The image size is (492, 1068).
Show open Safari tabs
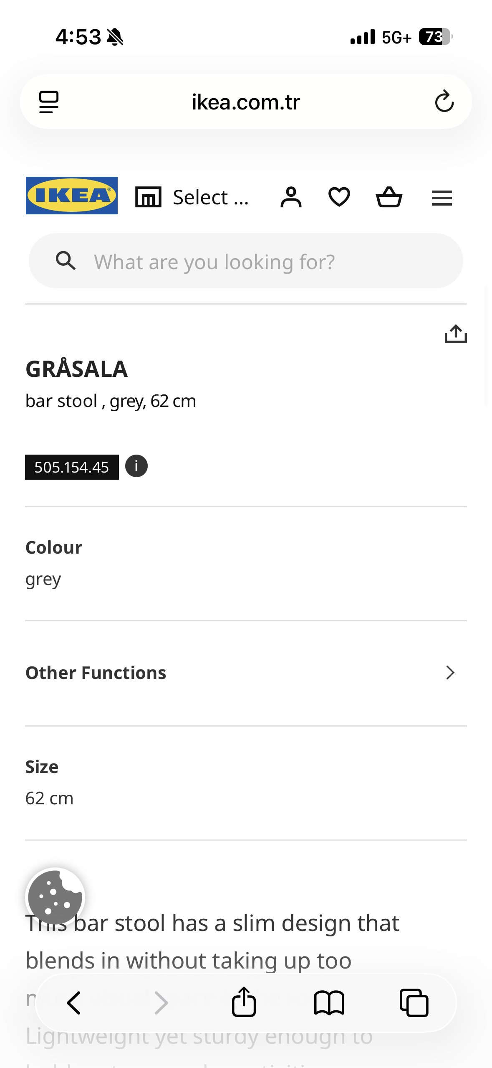[x=414, y=1003]
